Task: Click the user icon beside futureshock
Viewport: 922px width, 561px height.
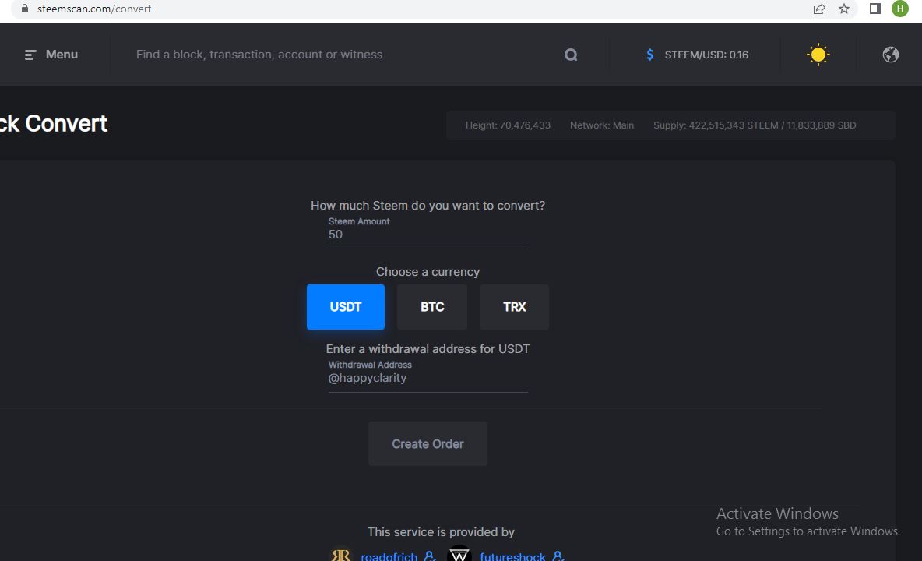Action: [x=558, y=556]
